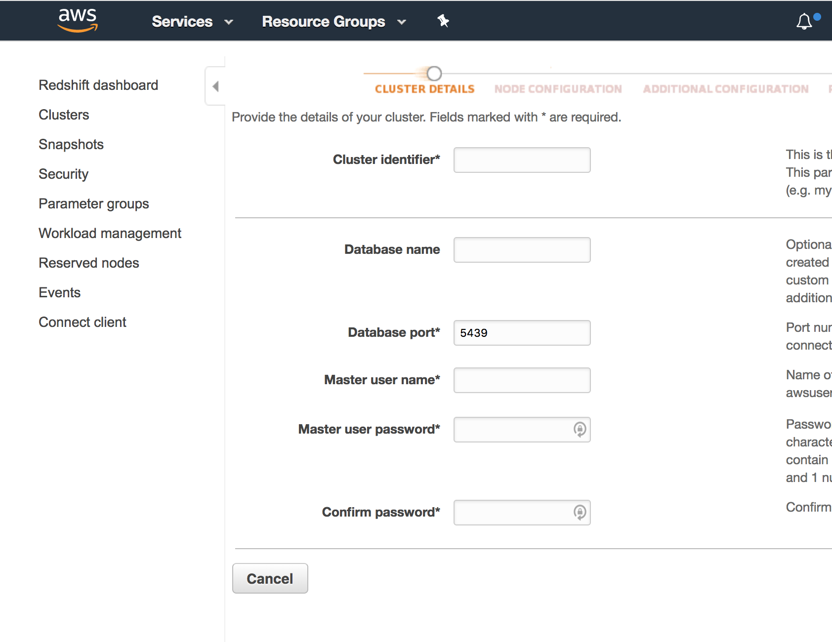Switch to Node Configuration step
The height and width of the screenshot is (642, 832).
[558, 89]
